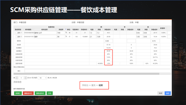The image size is (186, 105).
Task: Click the red 删除选中行 button
Action: (28, 93)
